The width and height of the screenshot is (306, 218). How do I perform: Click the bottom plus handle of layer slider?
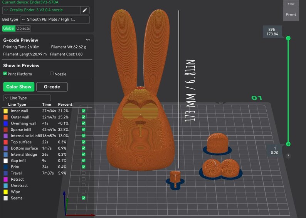coord(288,144)
